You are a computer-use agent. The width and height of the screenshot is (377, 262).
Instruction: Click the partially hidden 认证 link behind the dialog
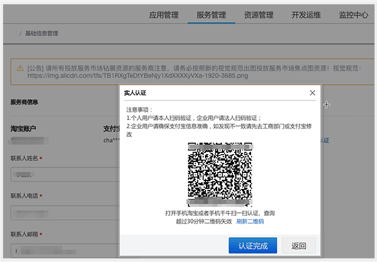click(325, 141)
